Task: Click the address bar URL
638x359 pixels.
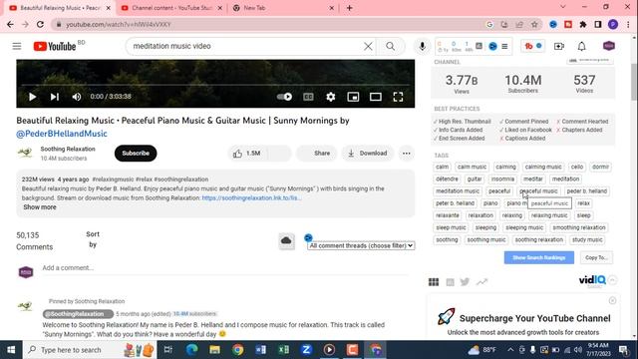Action: point(119,24)
